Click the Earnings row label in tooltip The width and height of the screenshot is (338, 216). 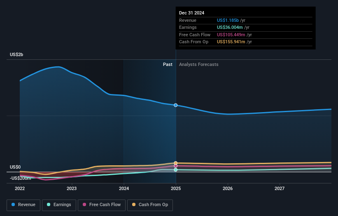(x=188, y=27)
